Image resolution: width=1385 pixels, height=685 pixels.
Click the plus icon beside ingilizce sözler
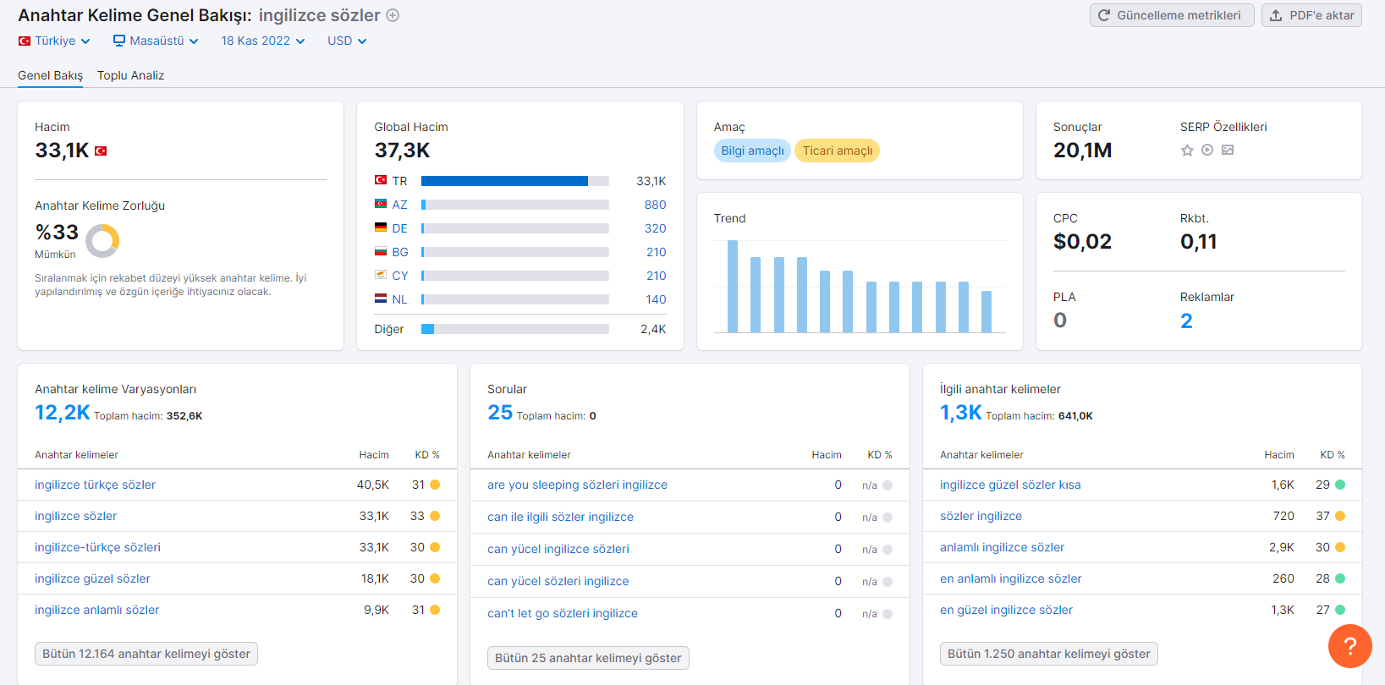(x=393, y=15)
